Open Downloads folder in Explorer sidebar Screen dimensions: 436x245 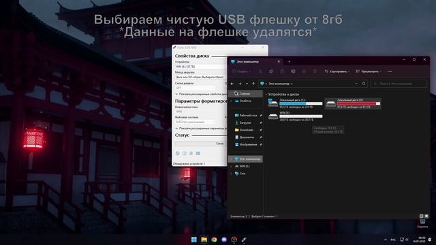[x=246, y=130]
